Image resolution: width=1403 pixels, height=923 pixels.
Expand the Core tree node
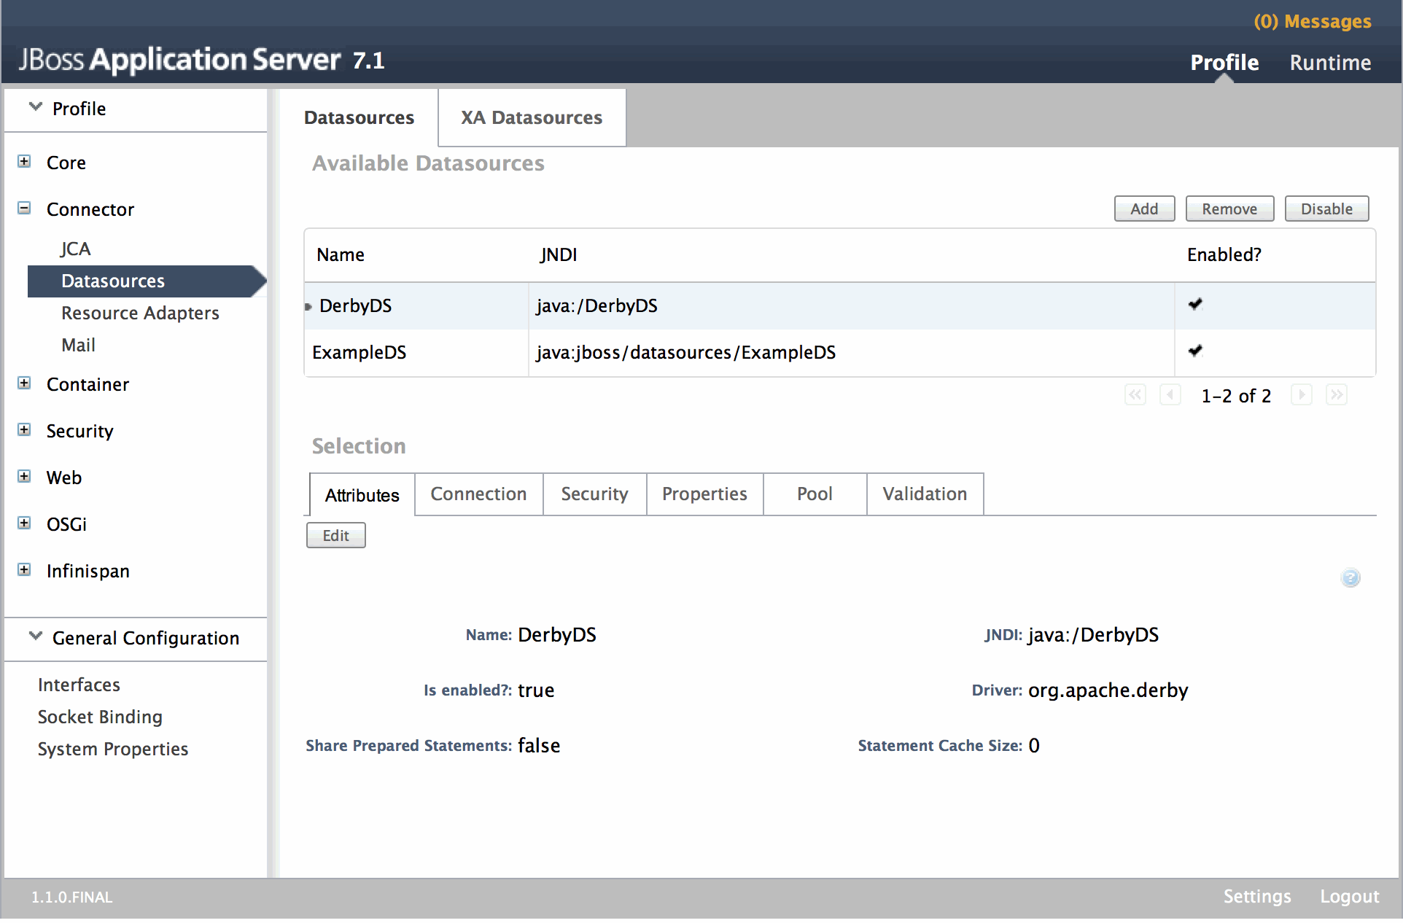click(25, 162)
